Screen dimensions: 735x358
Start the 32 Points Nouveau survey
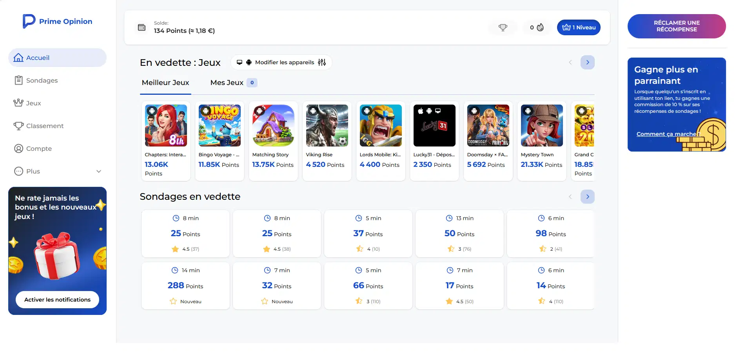point(277,286)
